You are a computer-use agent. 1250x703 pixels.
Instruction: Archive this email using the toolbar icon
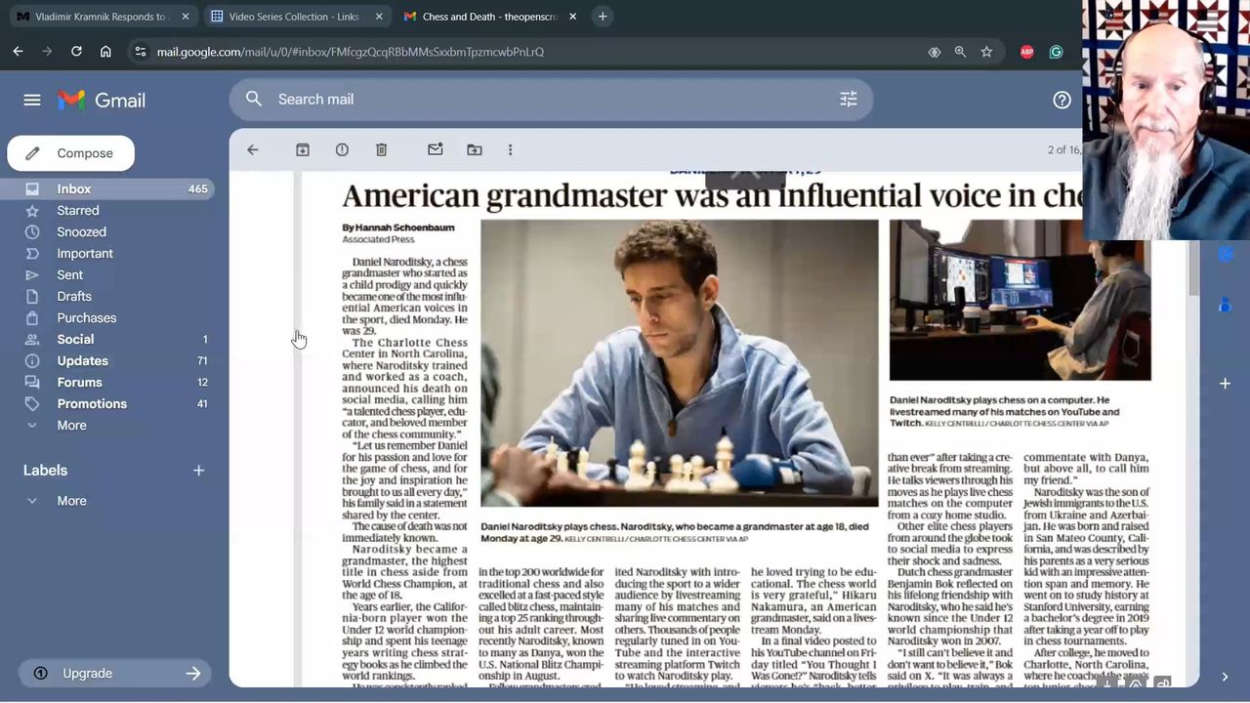pos(303,149)
